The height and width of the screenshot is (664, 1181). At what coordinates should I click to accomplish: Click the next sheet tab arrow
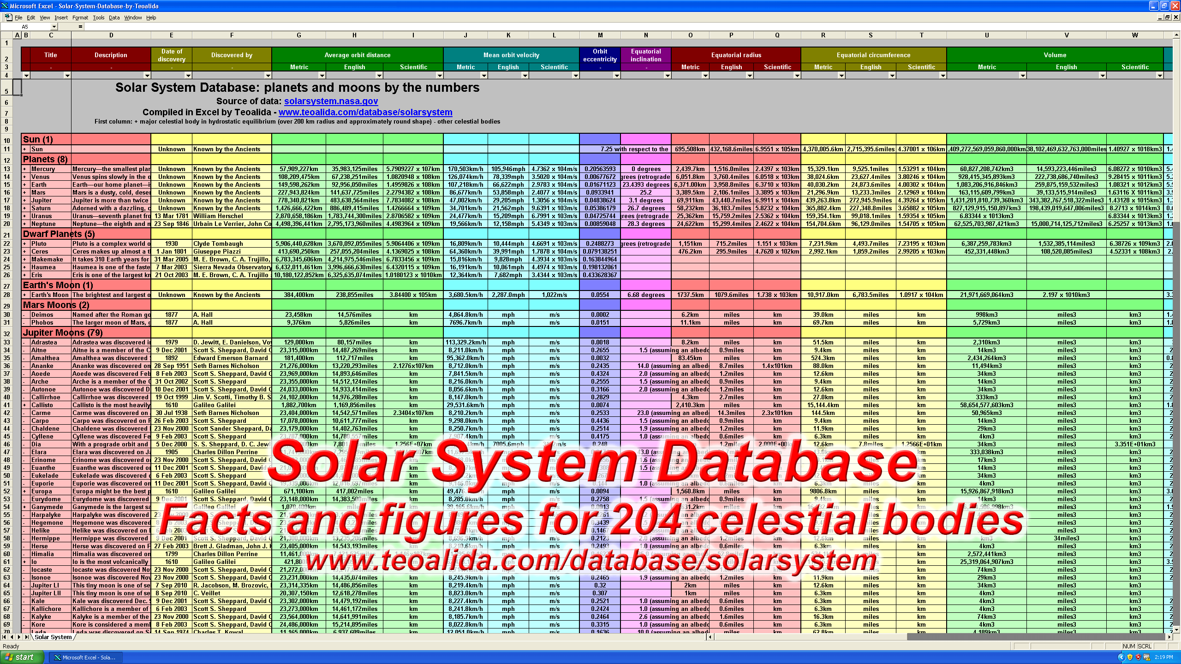pos(19,637)
